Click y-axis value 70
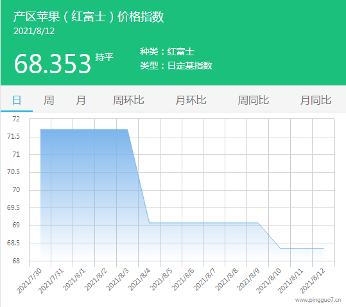The width and height of the screenshot is (346, 307). tap(16, 189)
